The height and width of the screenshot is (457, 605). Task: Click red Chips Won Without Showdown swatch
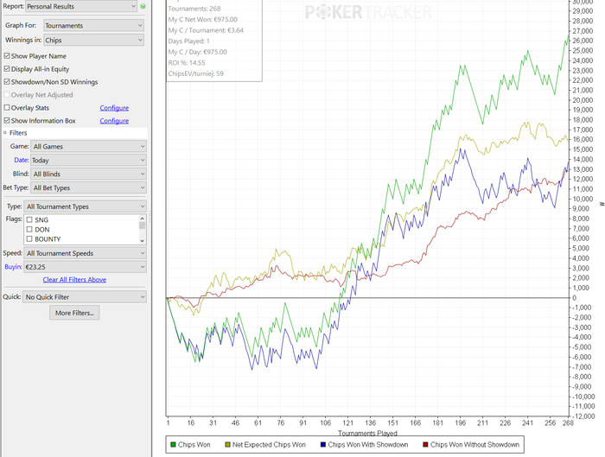[425, 445]
